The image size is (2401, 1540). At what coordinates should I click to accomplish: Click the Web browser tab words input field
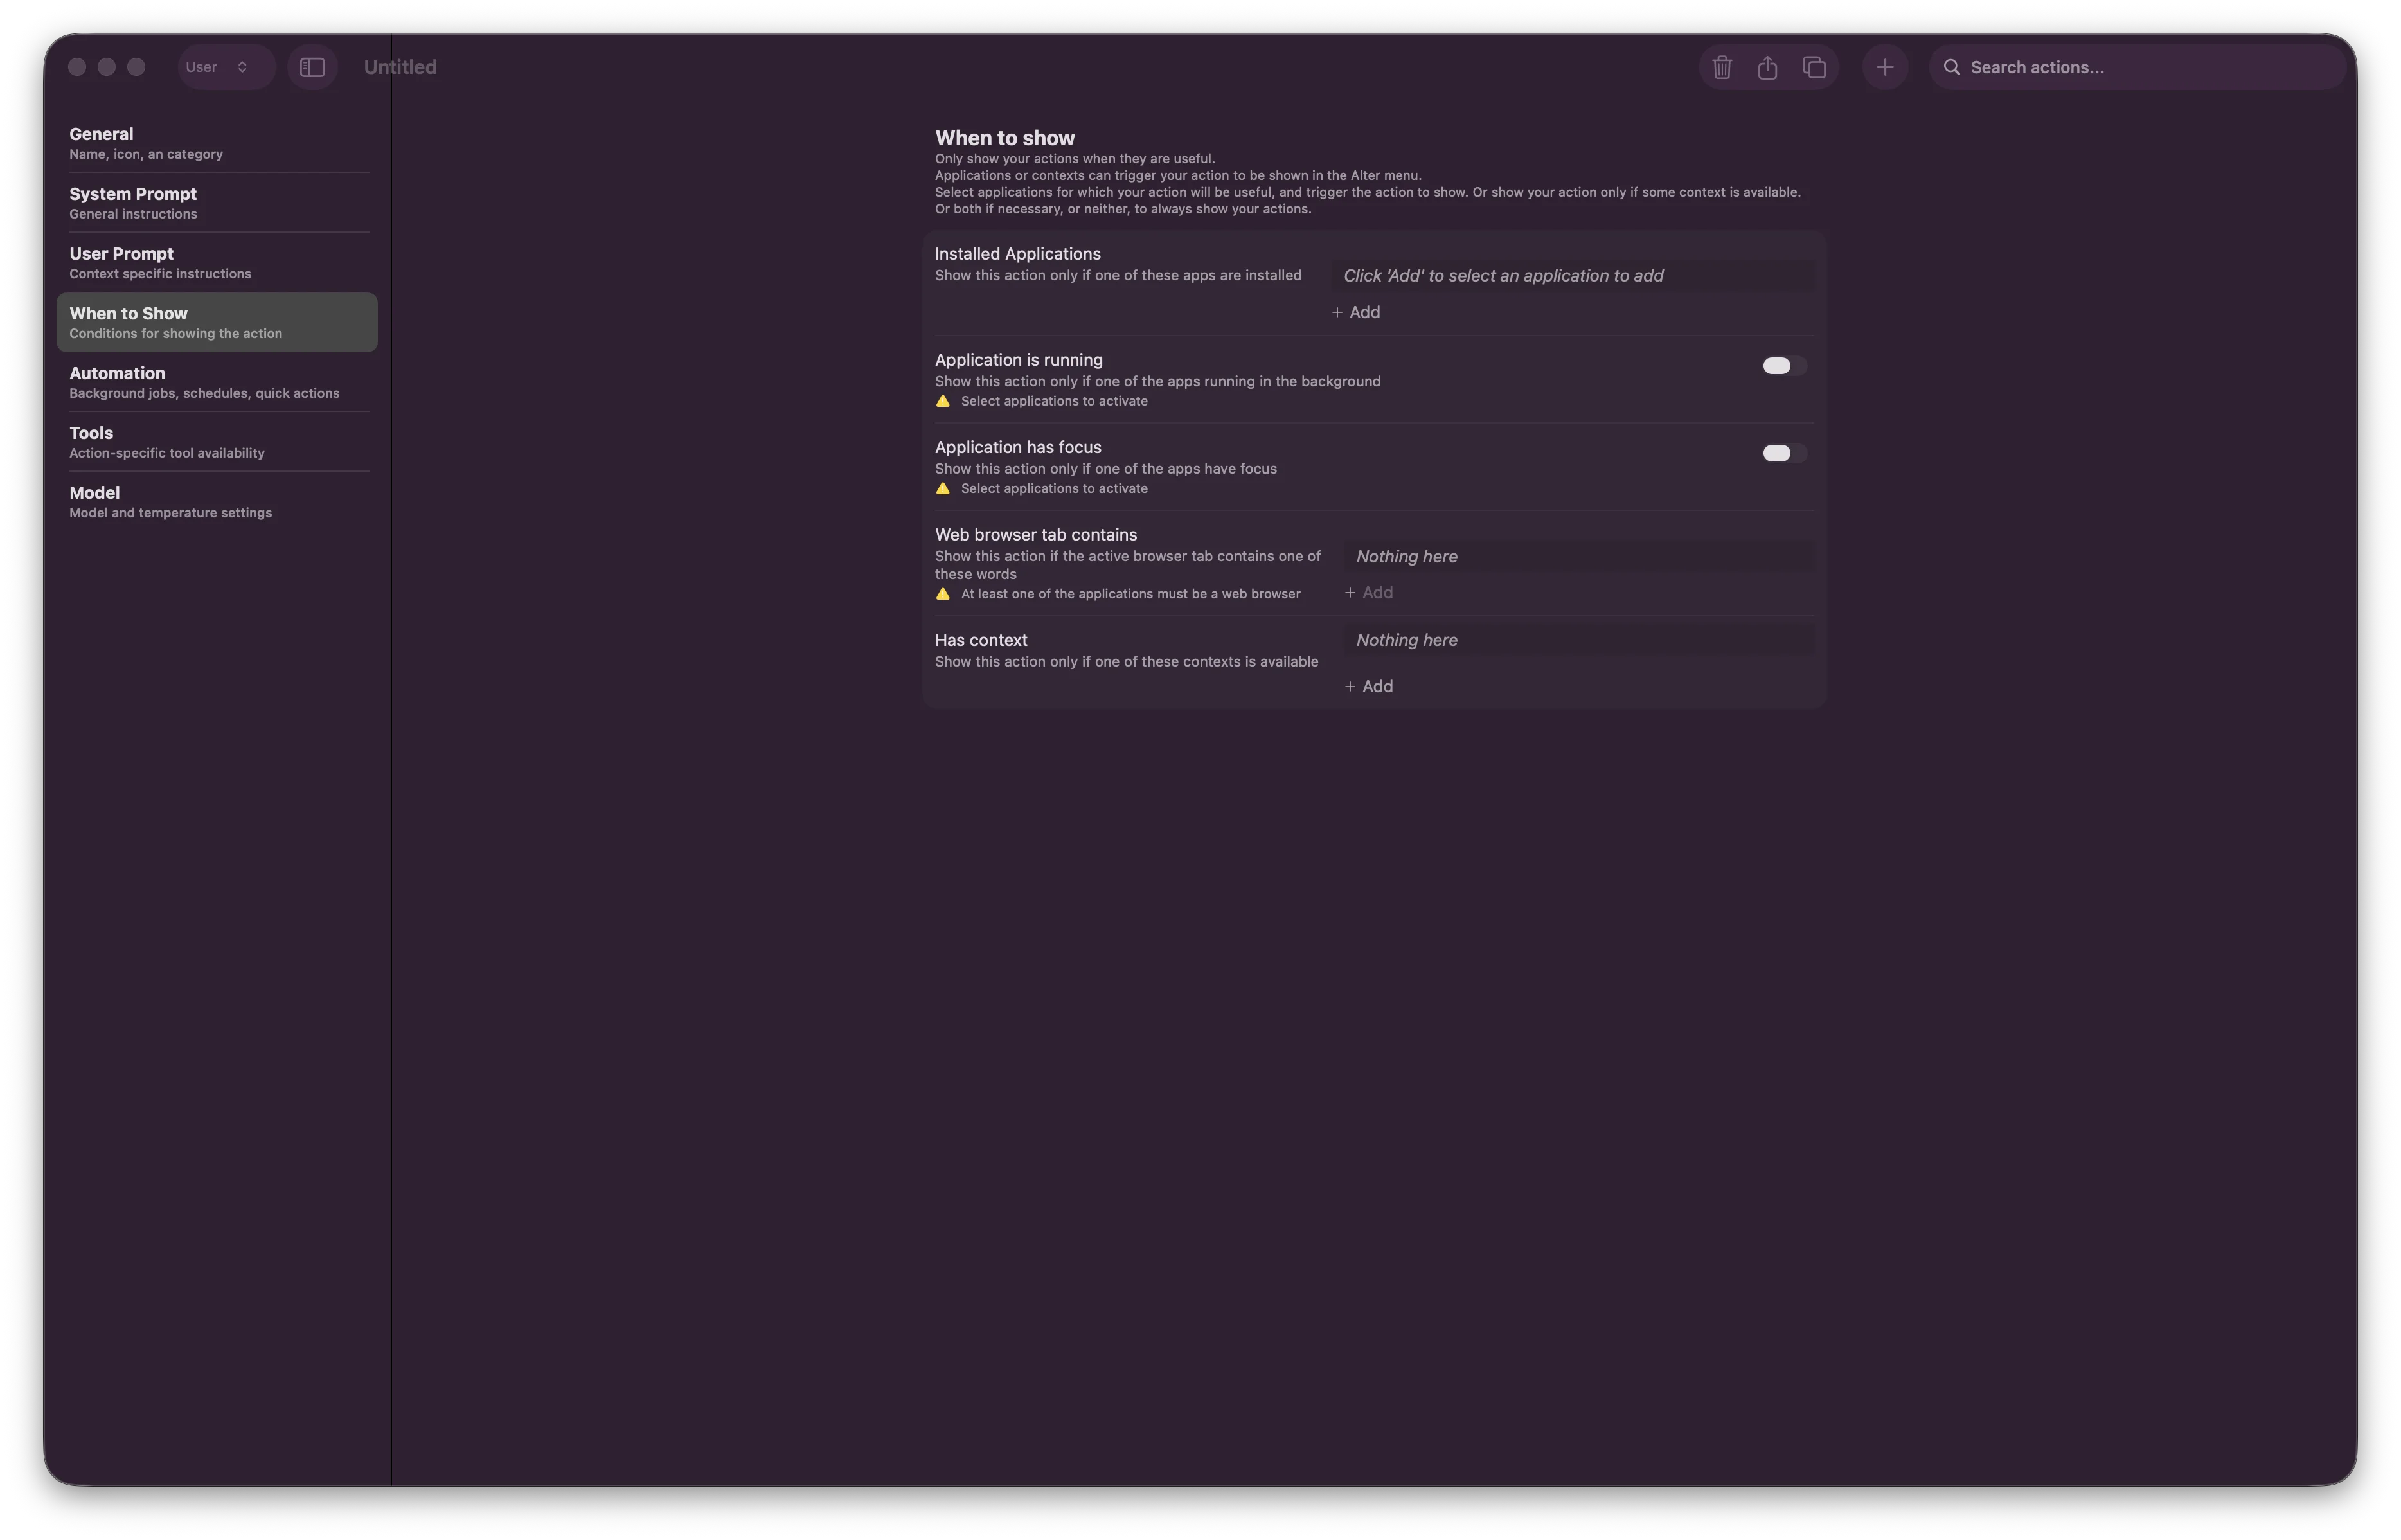click(1579, 556)
